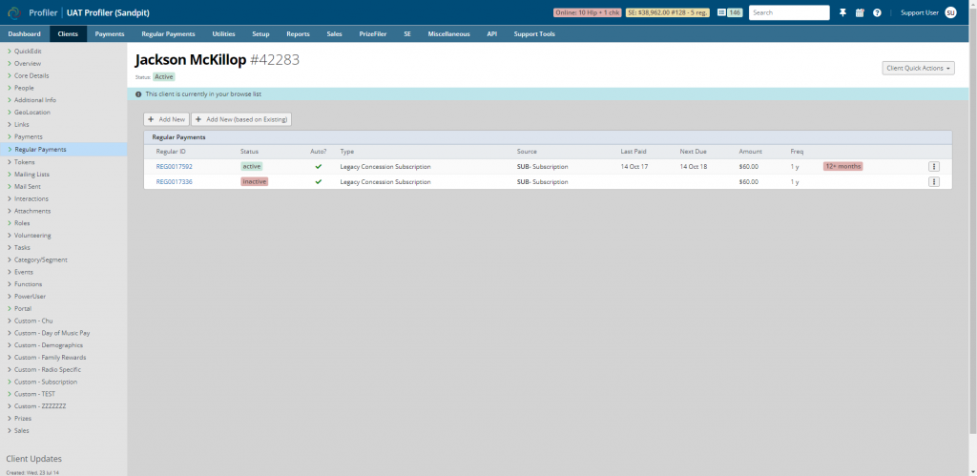
Task: Click the SE $38,962.00 status badge
Action: [668, 12]
